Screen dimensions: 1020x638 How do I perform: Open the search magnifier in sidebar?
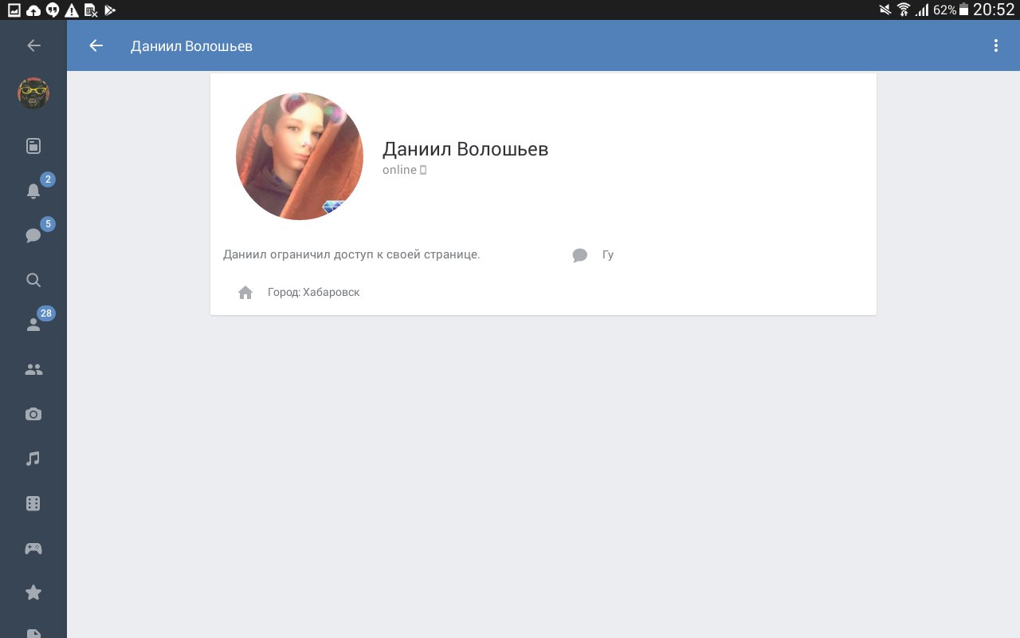coord(33,280)
